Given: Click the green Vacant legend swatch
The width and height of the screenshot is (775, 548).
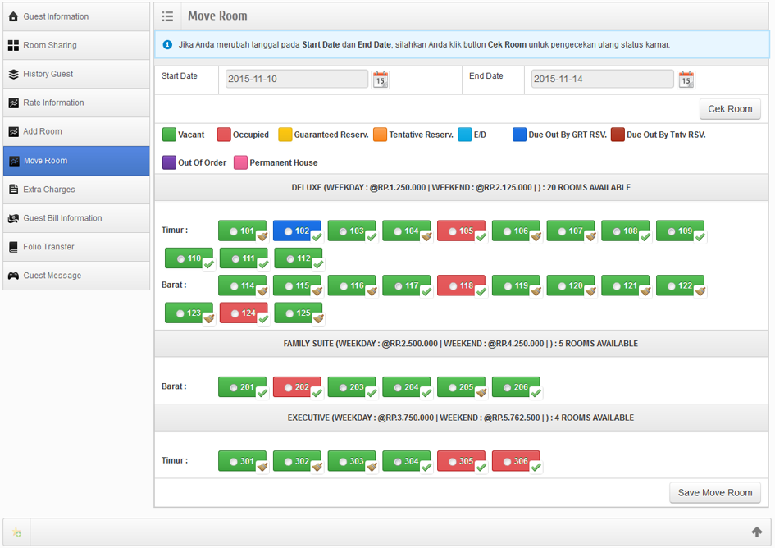Looking at the screenshot, I should [169, 135].
